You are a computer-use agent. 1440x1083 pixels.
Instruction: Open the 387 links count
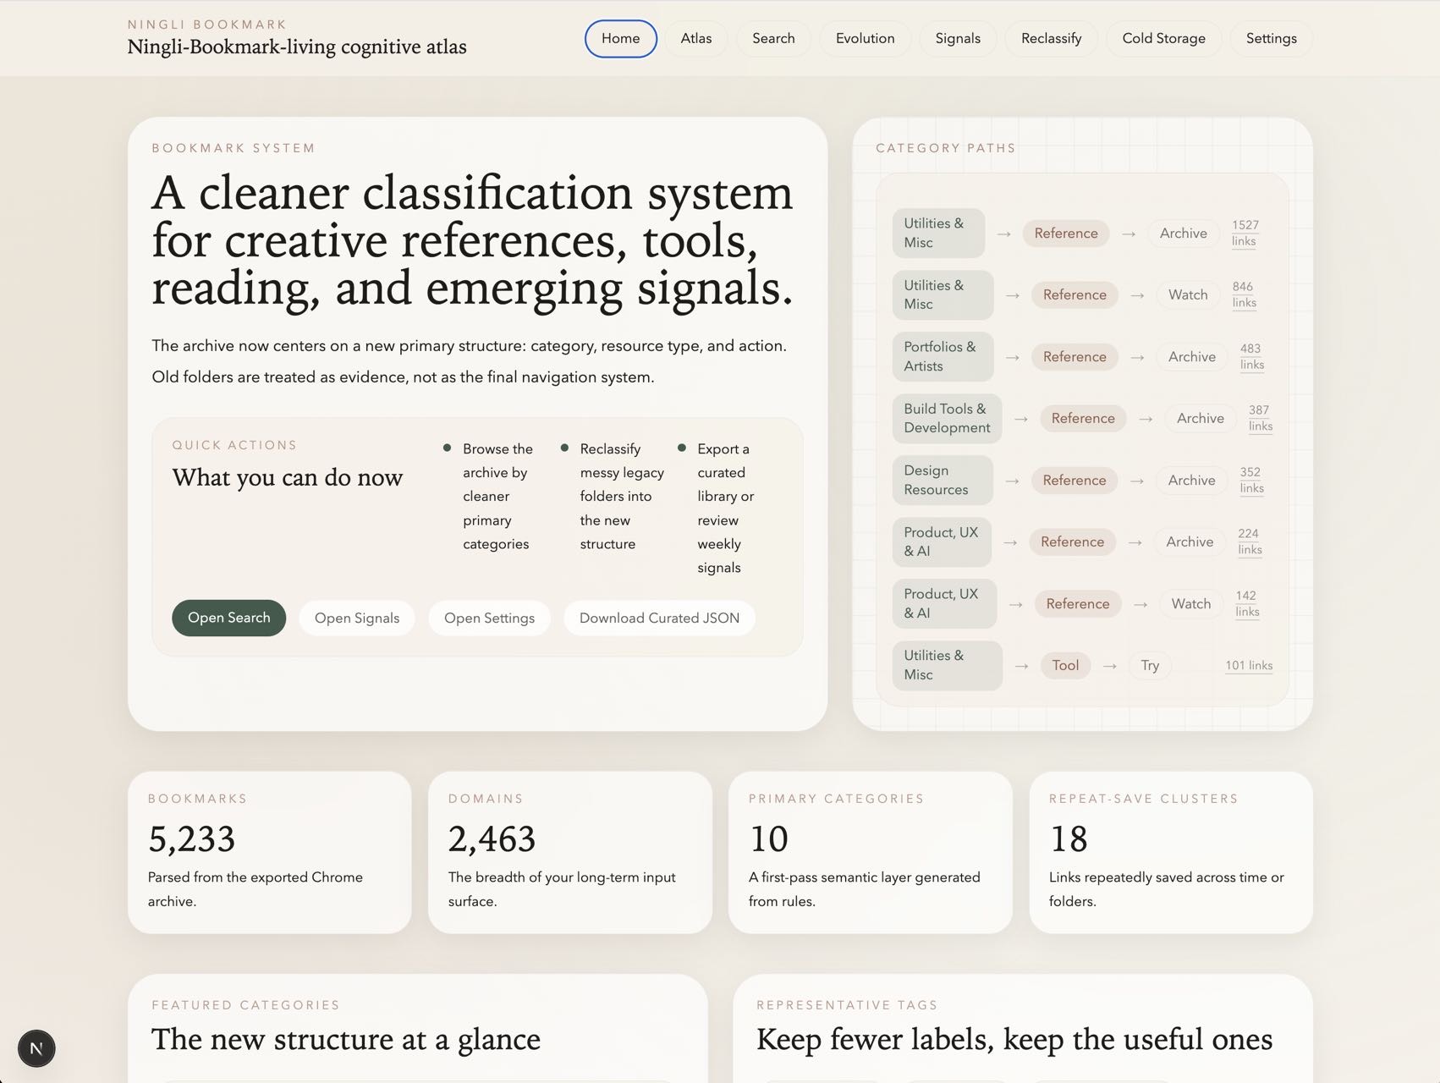coord(1260,418)
